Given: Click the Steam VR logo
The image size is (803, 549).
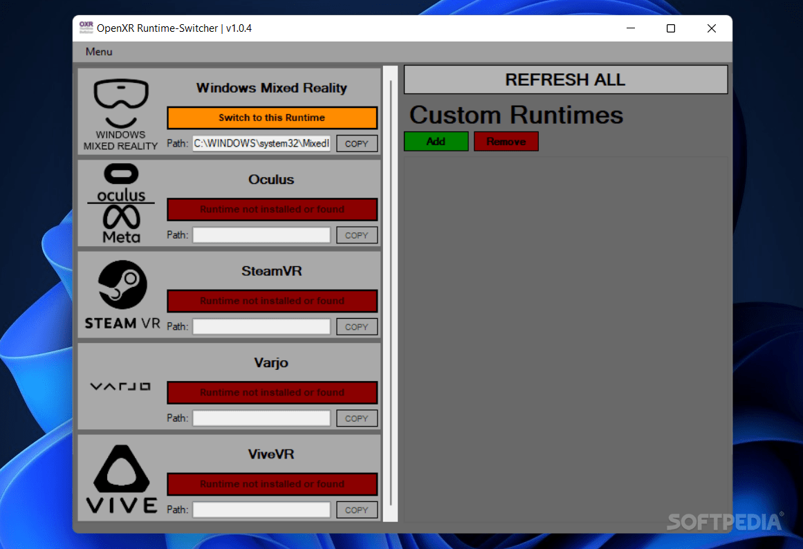Looking at the screenshot, I should (122, 295).
